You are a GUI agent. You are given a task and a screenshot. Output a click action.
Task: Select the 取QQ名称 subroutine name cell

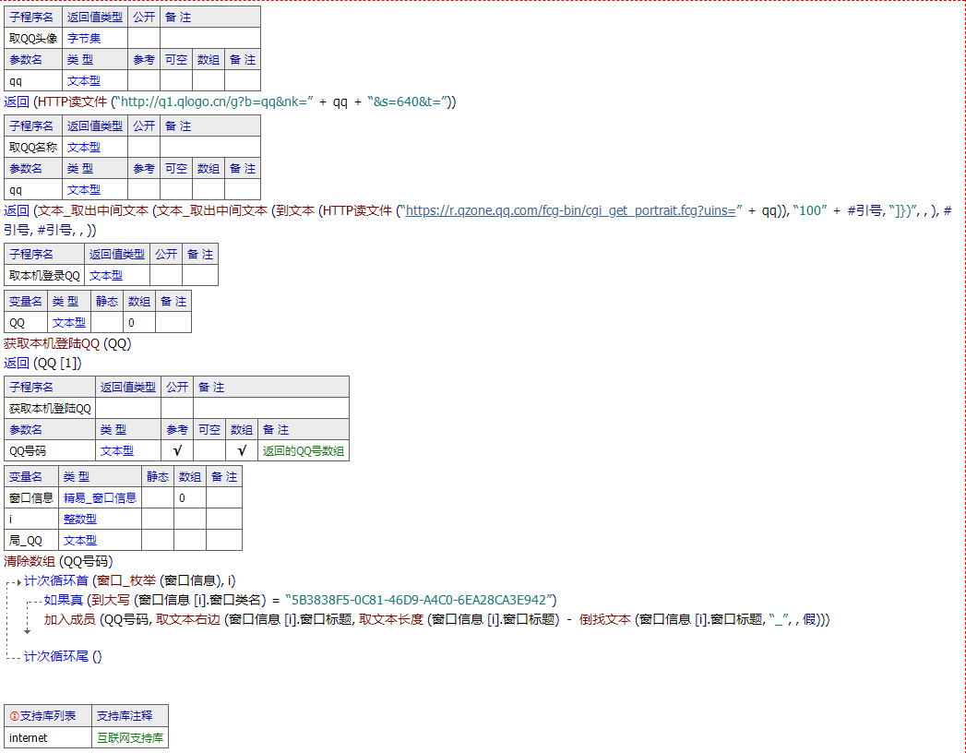pos(33,148)
